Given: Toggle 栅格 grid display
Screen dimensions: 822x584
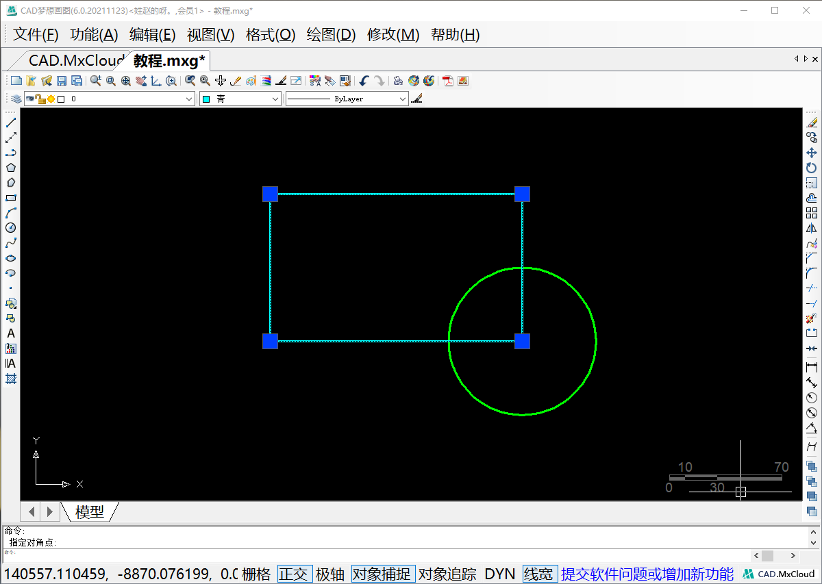Looking at the screenshot, I should tap(256, 574).
